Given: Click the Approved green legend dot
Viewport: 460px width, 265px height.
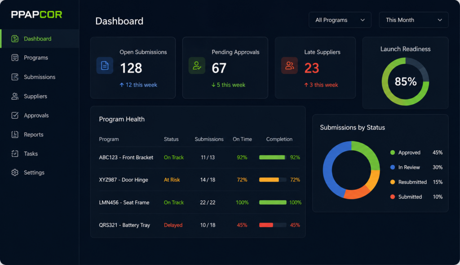Looking at the screenshot, I should [393, 153].
